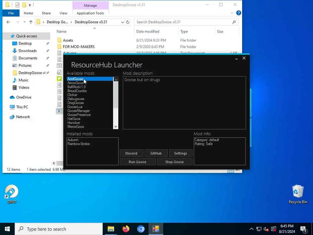Image resolution: width=313 pixels, height=235 pixels.
Task: Open the GitHub button
Action: point(156,153)
